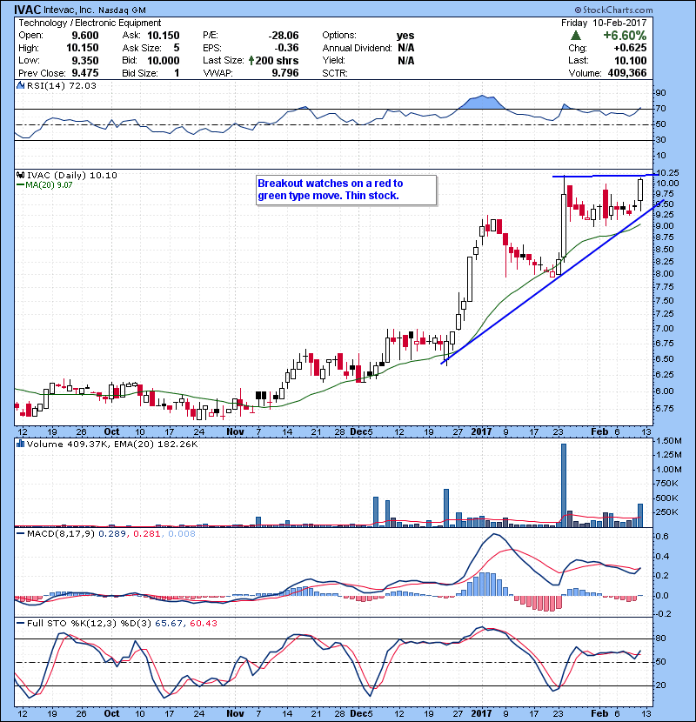This screenshot has width=696, height=722.
Task: Click the EPS value -0.36
Action: pyautogui.click(x=286, y=48)
